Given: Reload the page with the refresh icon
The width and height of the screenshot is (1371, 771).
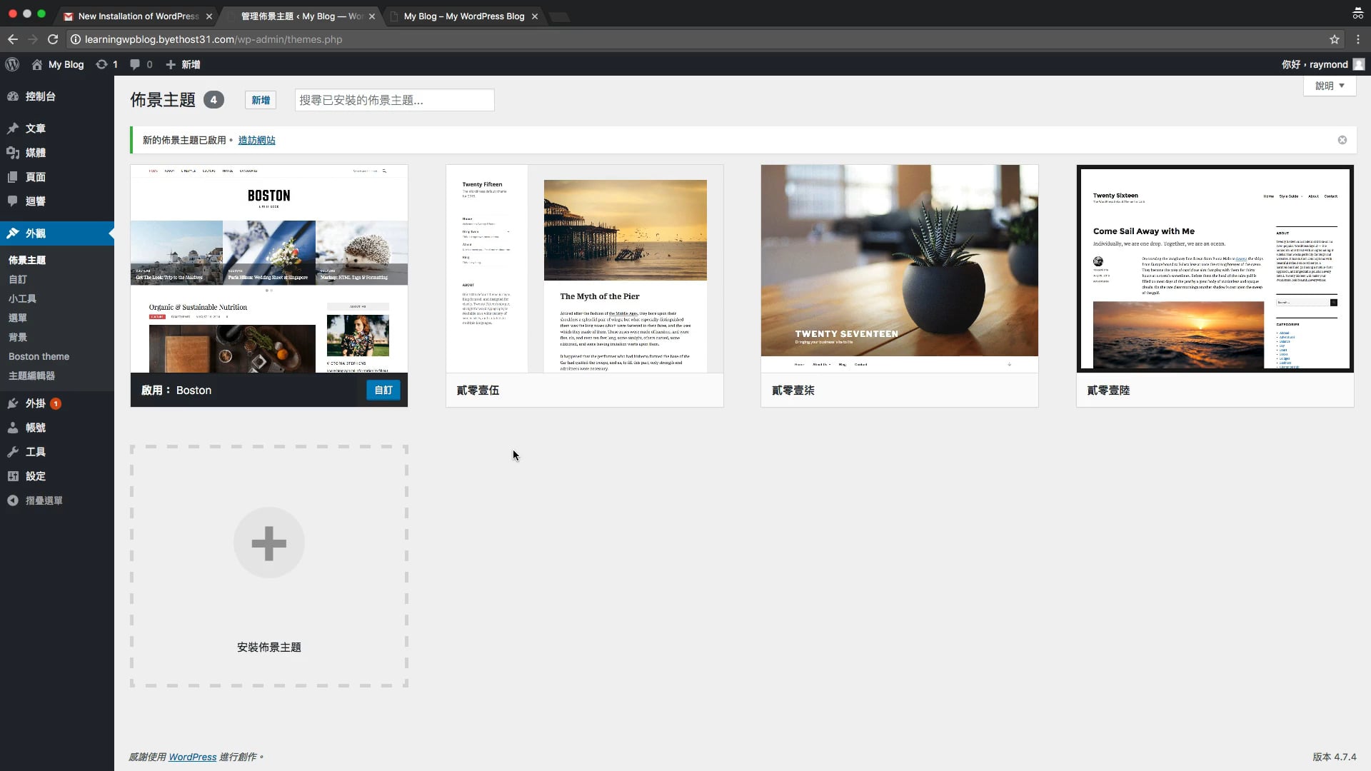Looking at the screenshot, I should click(x=53, y=39).
